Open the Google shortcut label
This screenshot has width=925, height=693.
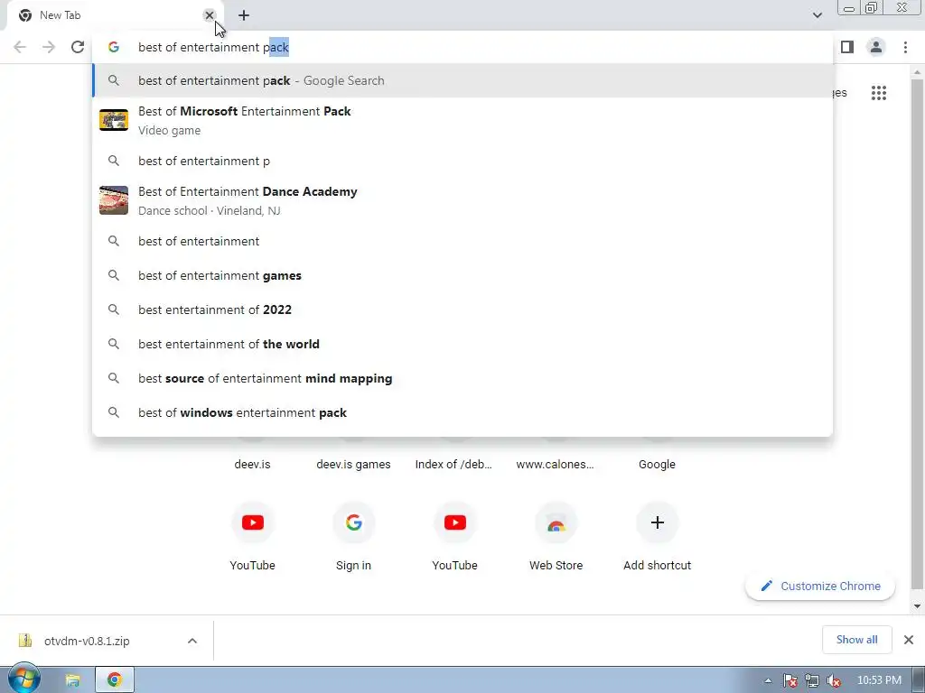tap(657, 465)
